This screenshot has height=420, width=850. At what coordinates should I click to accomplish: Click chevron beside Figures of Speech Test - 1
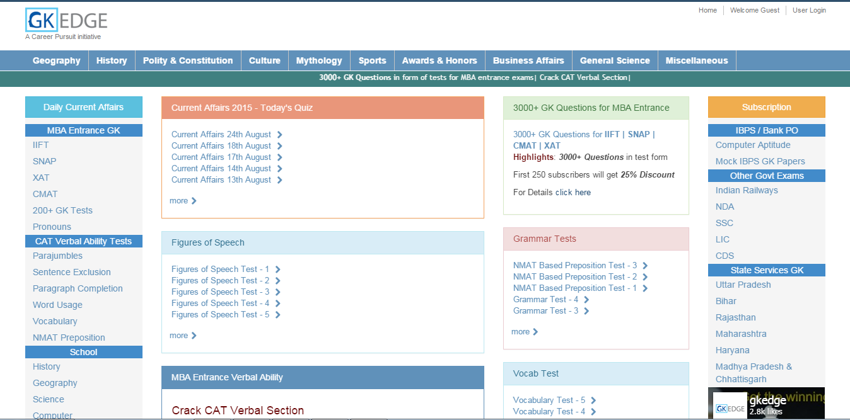(x=277, y=270)
